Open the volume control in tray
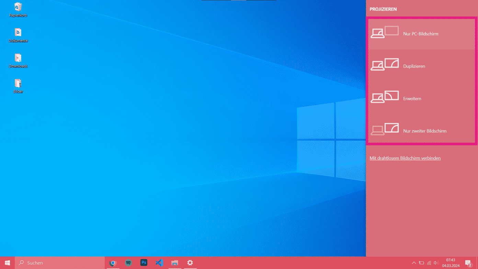Image resolution: width=478 pixels, height=269 pixels. [x=436, y=263]
